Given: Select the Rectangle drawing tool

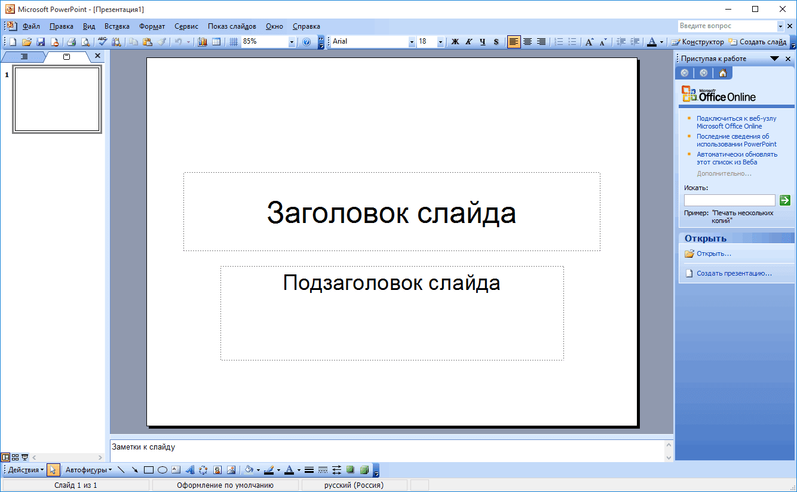Looking at the screenshot, I should [149, 470].
